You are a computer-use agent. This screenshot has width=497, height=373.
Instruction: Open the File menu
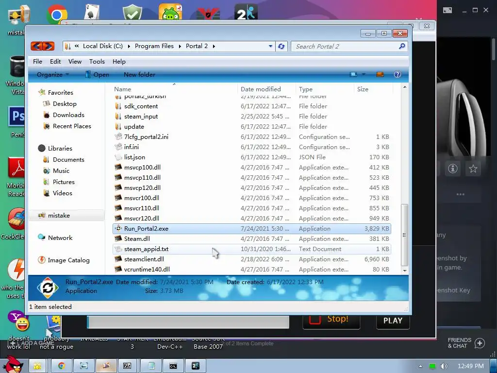[x=37, y=62]
